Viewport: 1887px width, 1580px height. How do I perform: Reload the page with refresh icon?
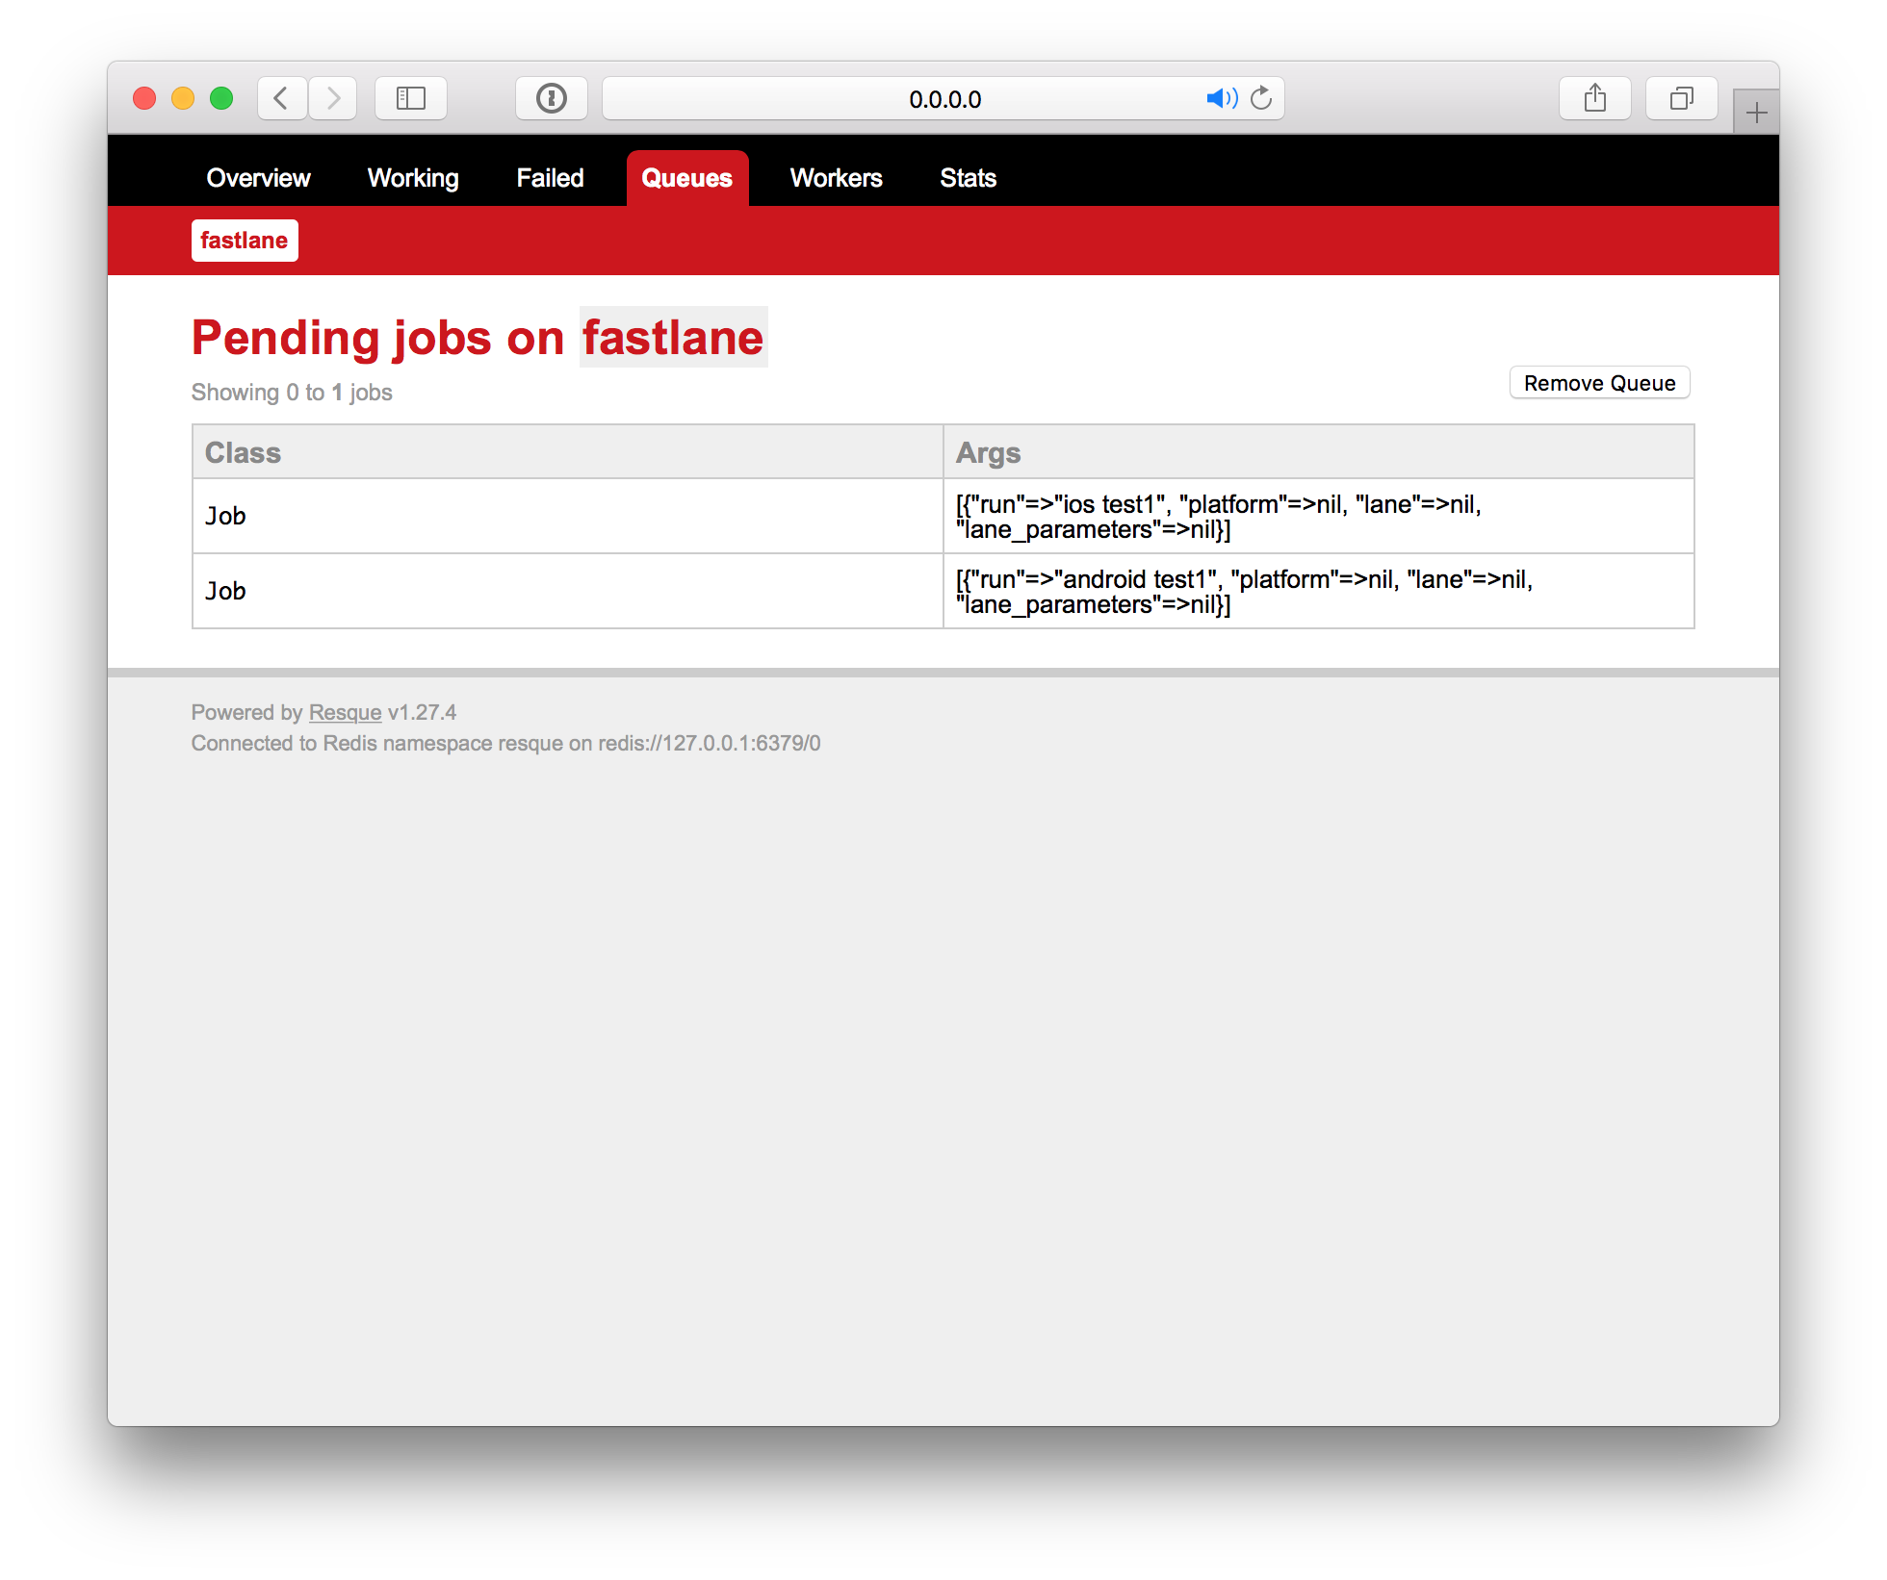click(x=1261, y=98)
